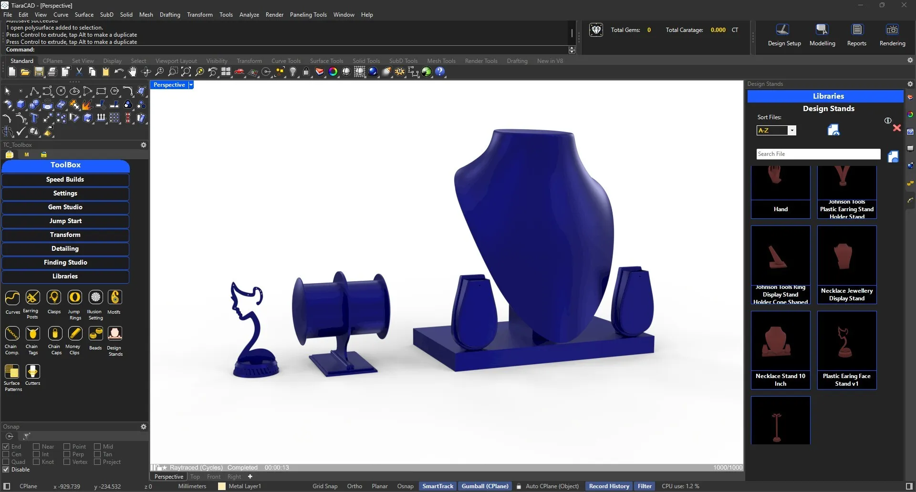The image size is (916, 492).
Task: Open the Surface Patterns library
Action: click(x=12, y=372)
